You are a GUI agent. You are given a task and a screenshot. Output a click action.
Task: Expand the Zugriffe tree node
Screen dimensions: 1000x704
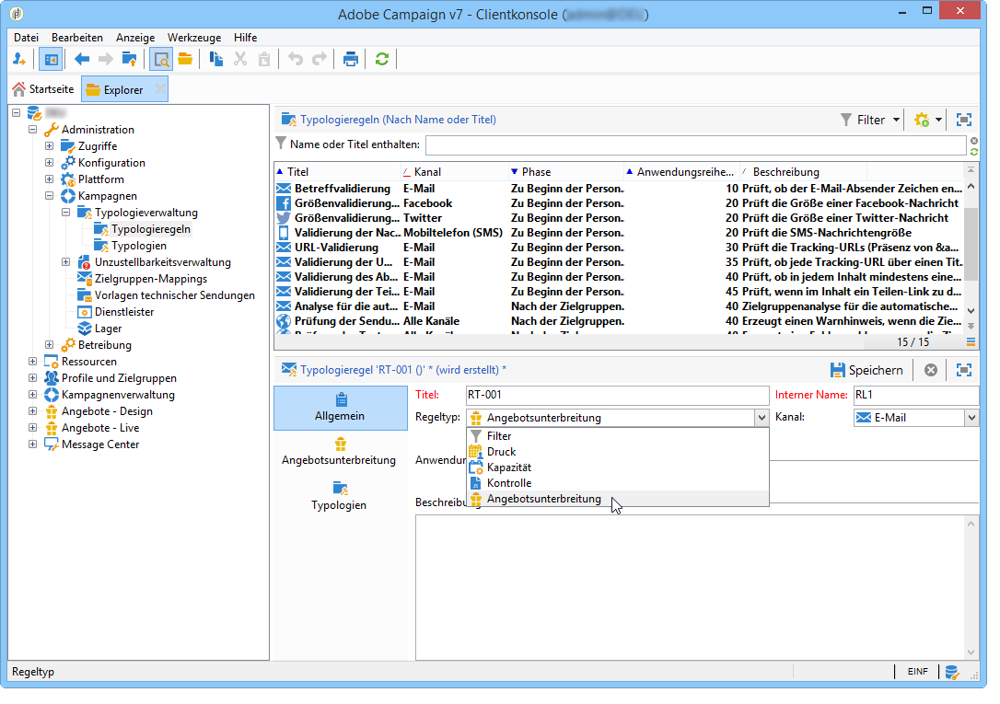(x=49, y=146)
